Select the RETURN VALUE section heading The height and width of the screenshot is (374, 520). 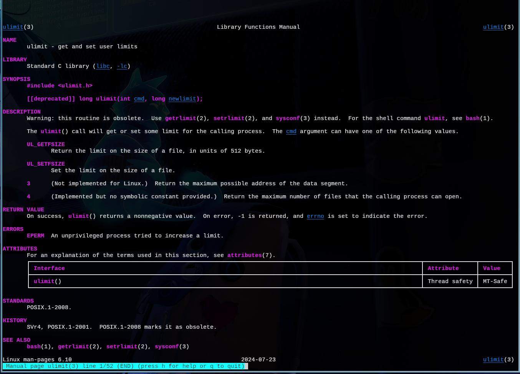(23, 210)
